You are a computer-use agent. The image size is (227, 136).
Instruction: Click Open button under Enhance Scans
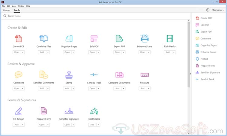click(143, 52)
